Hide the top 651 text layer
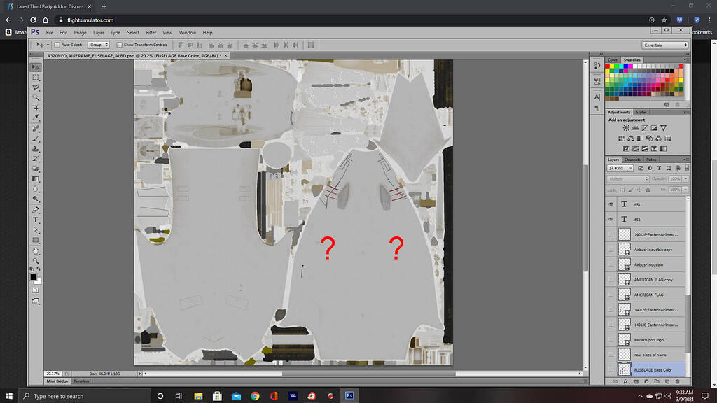 tap(610, 204)
